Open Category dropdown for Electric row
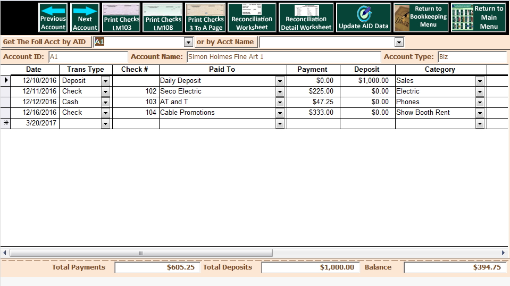Viewport: 510px width, 286px height. (480, 91)
